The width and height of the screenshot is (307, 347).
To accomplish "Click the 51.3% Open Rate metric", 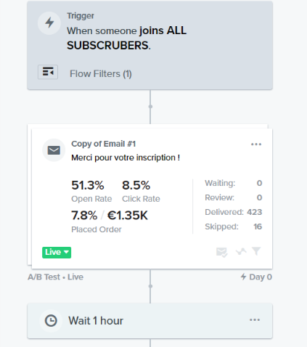I will [91, 191].
